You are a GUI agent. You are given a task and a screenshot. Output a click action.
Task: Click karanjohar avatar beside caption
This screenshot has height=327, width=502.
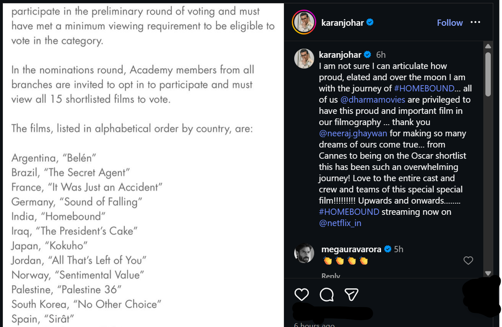click(304, 59)
